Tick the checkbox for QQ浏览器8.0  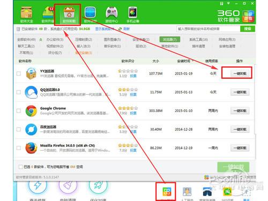click(19, 92)
